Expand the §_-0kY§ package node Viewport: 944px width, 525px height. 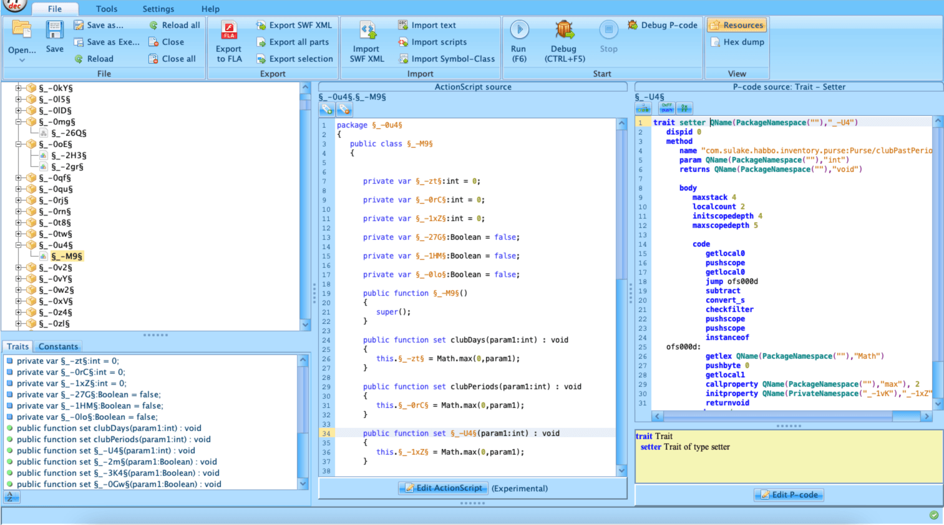(x=19, y=88)
